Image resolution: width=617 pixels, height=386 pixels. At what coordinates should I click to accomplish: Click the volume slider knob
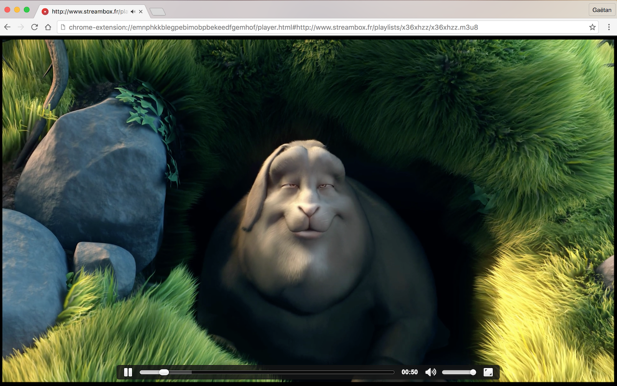pyautogui.click(x=473, y=372)
